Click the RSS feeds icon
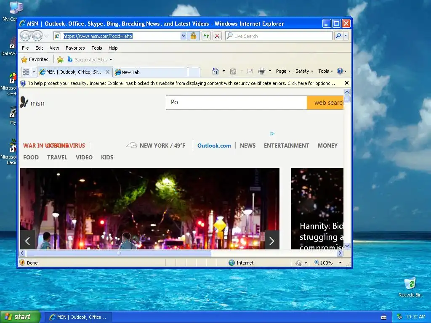 pyautogui.click(x=233, y=71)
